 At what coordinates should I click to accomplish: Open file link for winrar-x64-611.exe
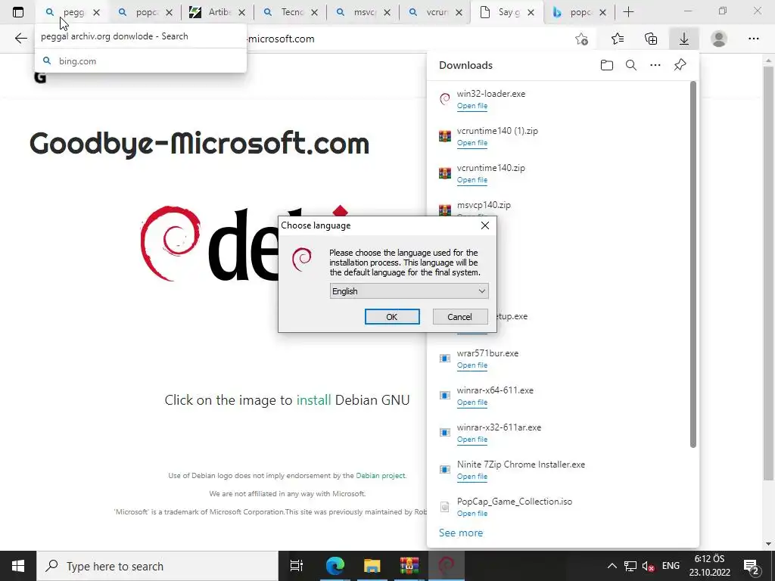472,402
